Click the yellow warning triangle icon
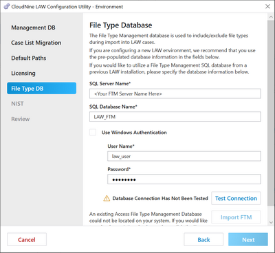 107,198
